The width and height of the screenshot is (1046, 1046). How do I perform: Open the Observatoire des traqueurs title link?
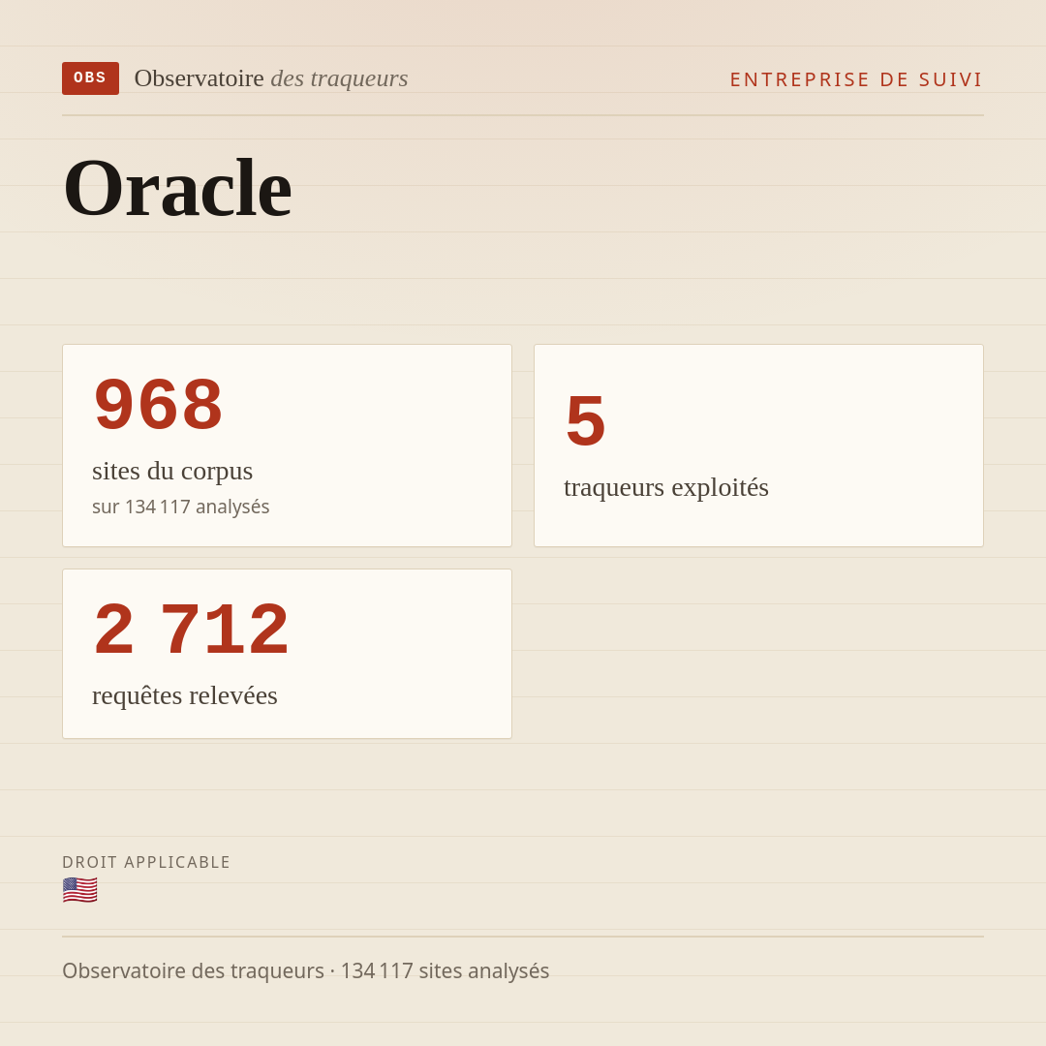(271, 78)
